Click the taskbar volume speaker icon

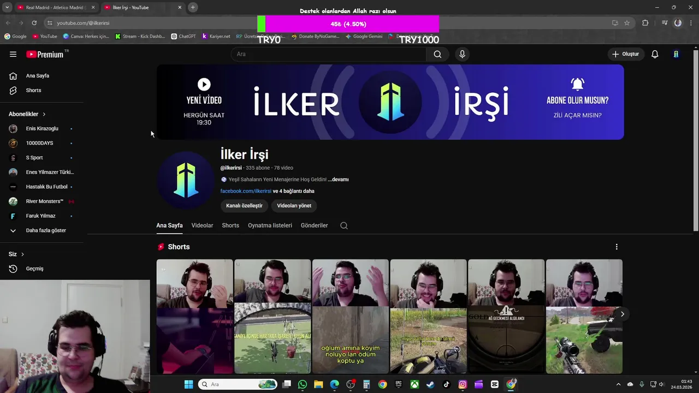pos(661,384)
